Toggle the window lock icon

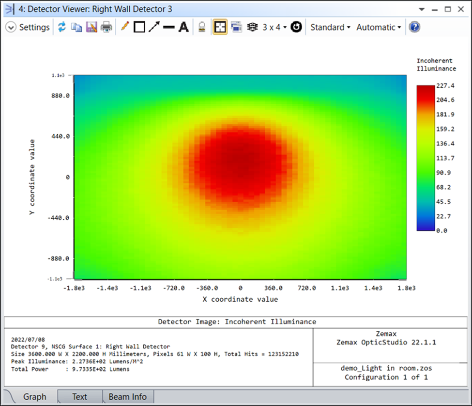[202, 27]
